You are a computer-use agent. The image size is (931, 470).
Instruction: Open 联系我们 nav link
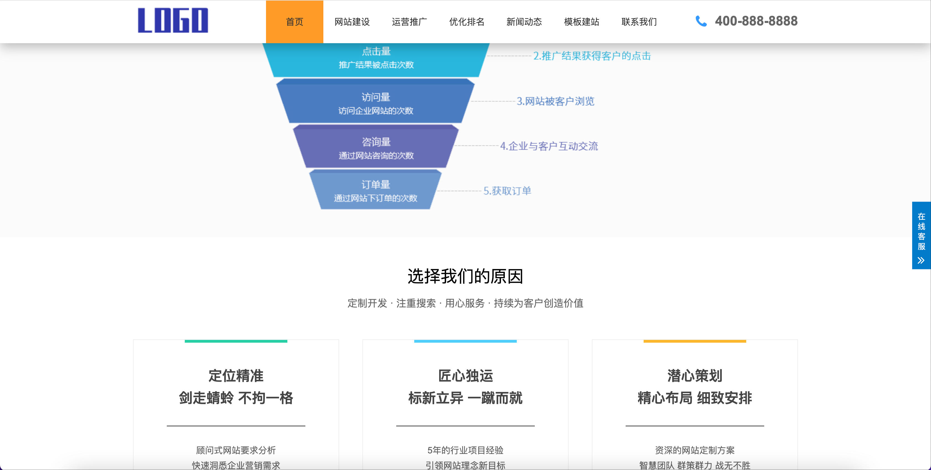tap(639, 22)
